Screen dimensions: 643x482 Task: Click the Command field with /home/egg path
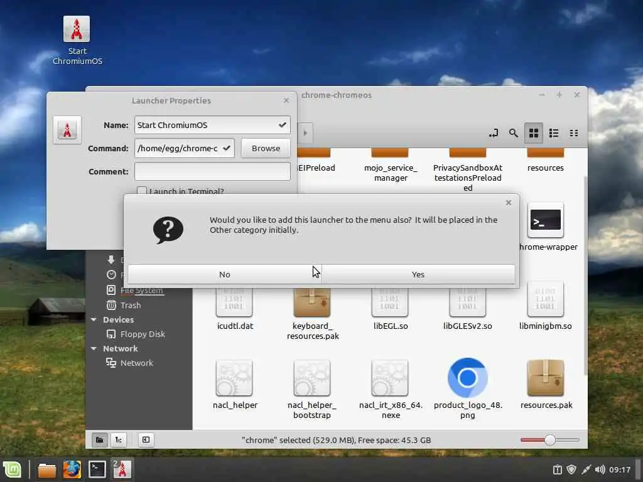pyautogui.click(x=185, y=148)
